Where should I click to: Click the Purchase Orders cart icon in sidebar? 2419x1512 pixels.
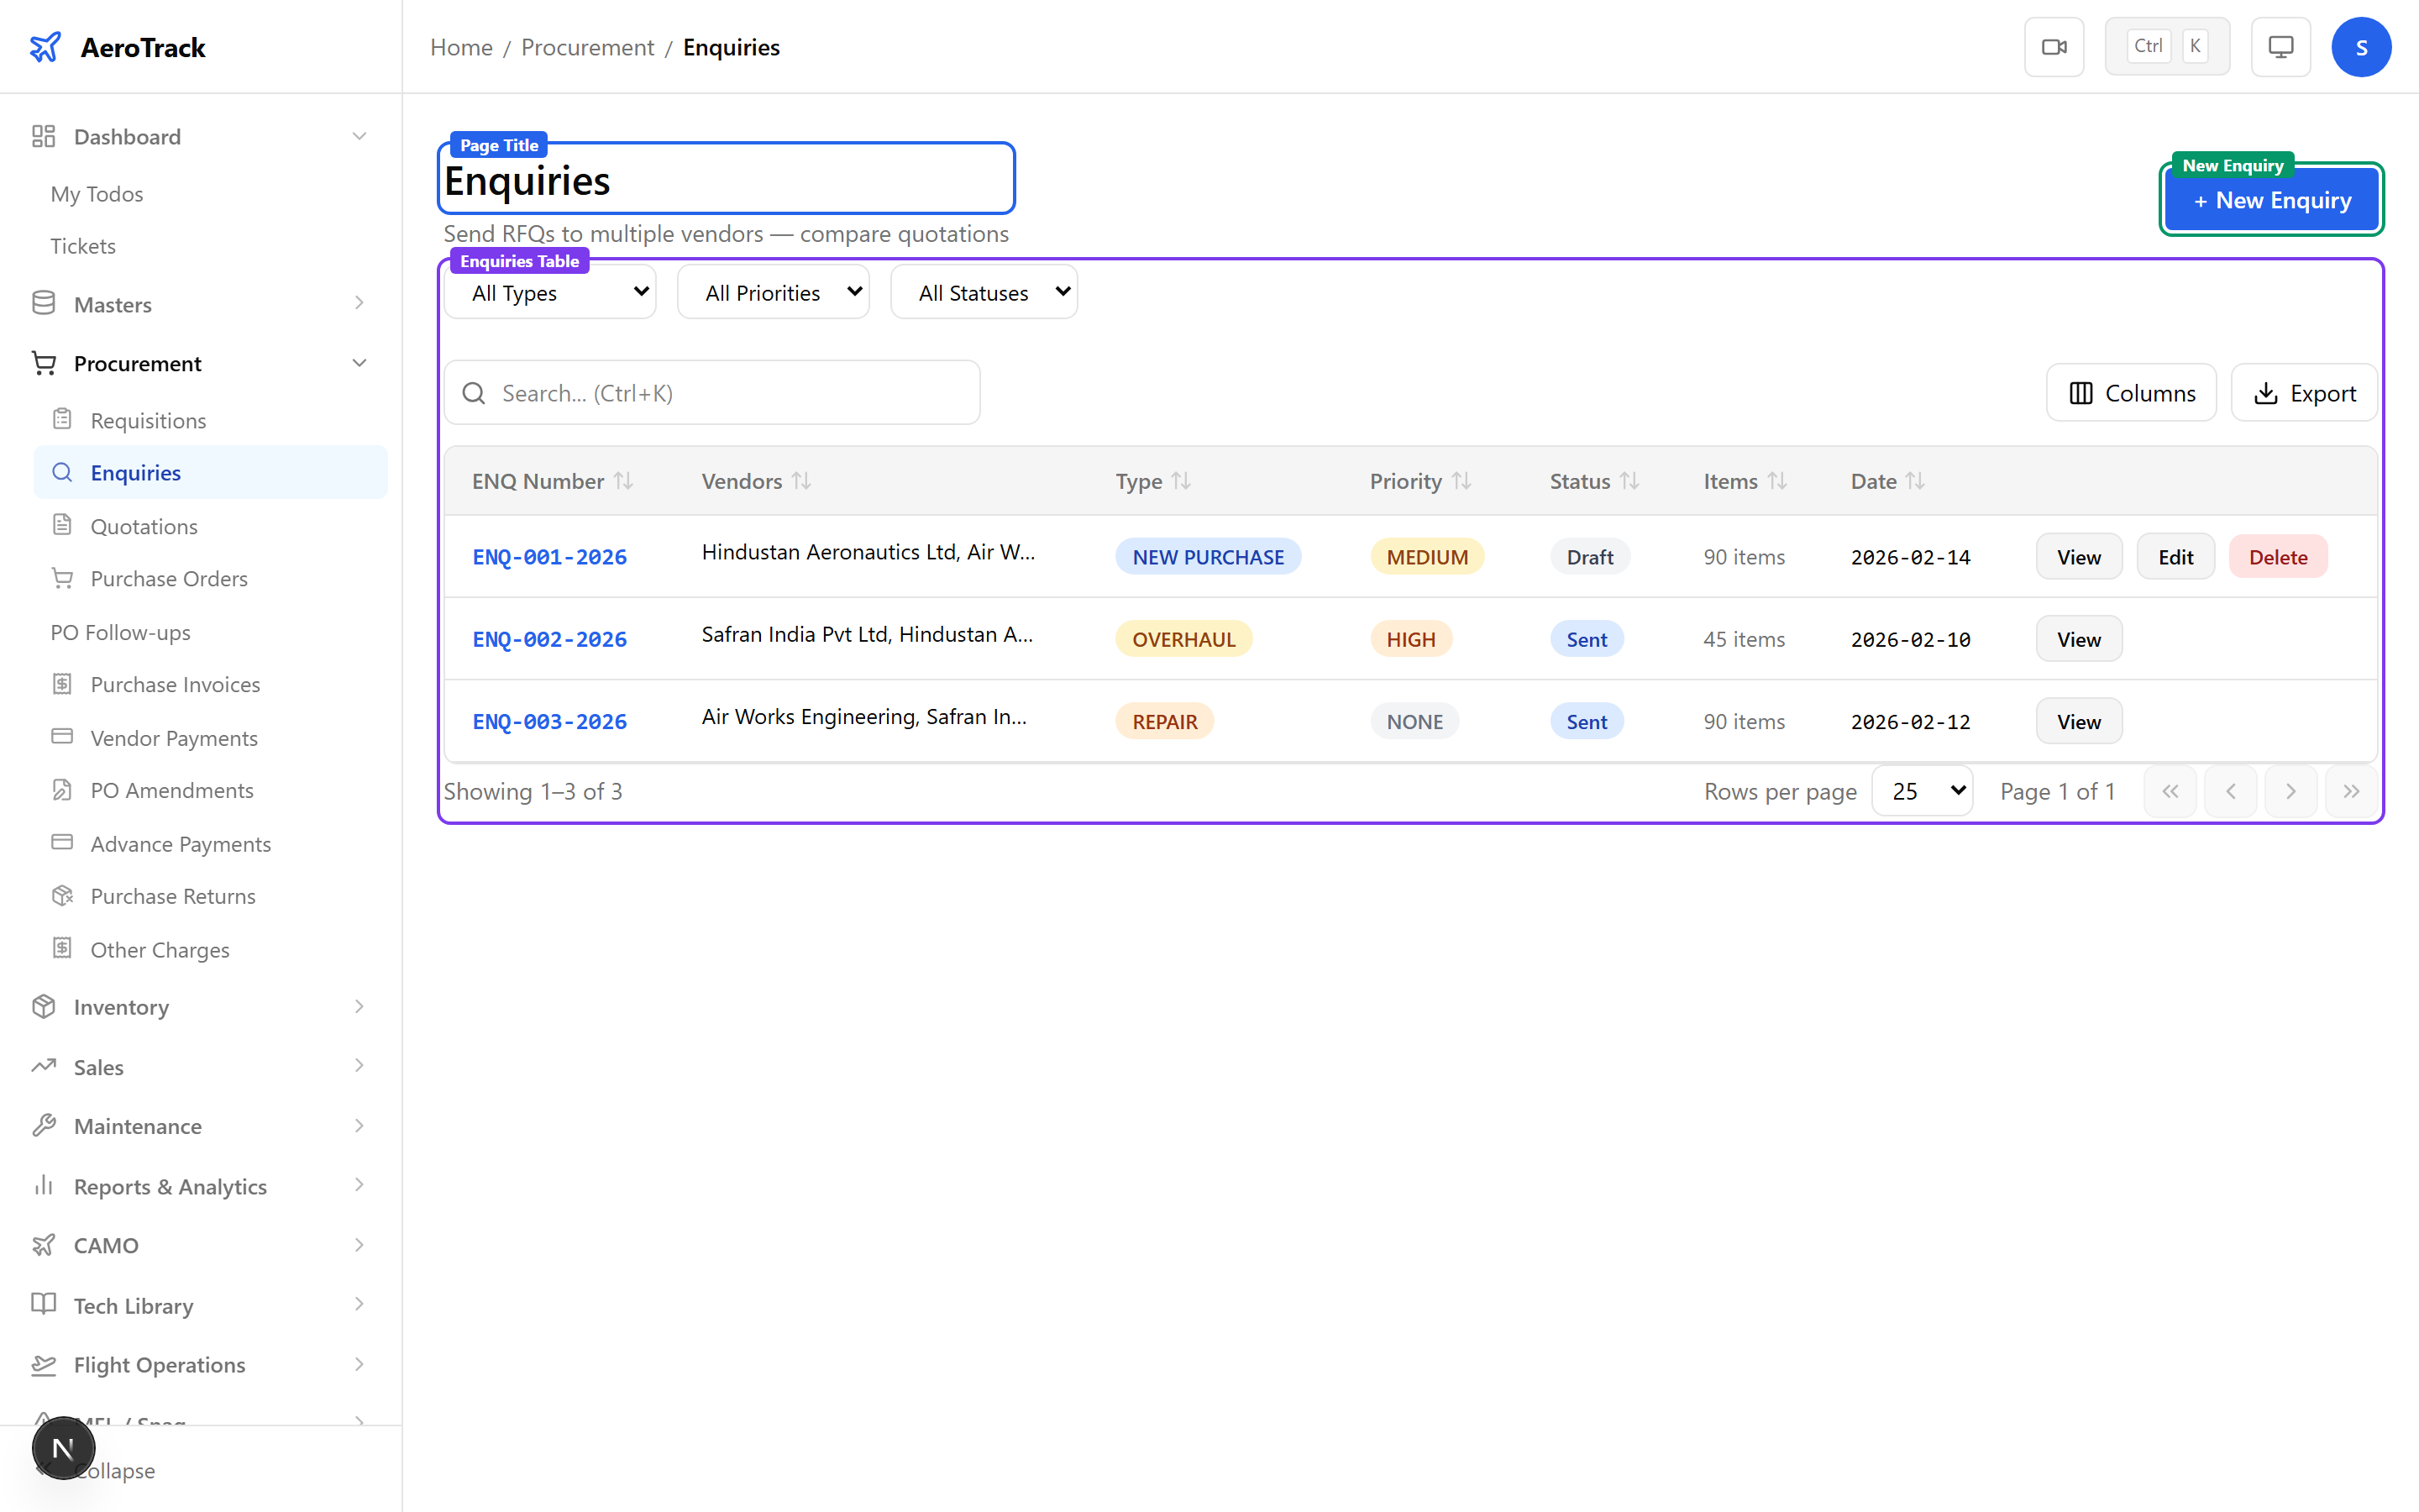(63, 578)
